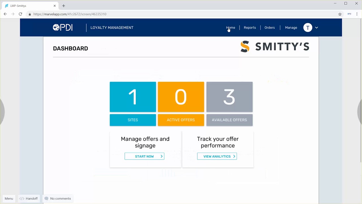Click the browser back arrow
The width and height of the screenshot is (362, 204).
(x=5, y=14)
